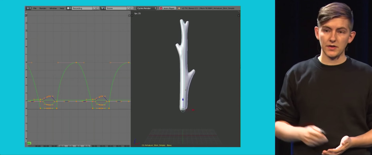Open the screen layout browser icon
Viewport: 372px width, 155px height.
[x=68, y=8]
